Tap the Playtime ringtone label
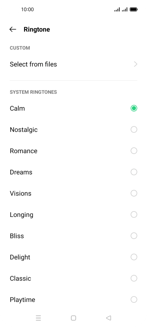The image size is (147, 327). click(22, 300)
